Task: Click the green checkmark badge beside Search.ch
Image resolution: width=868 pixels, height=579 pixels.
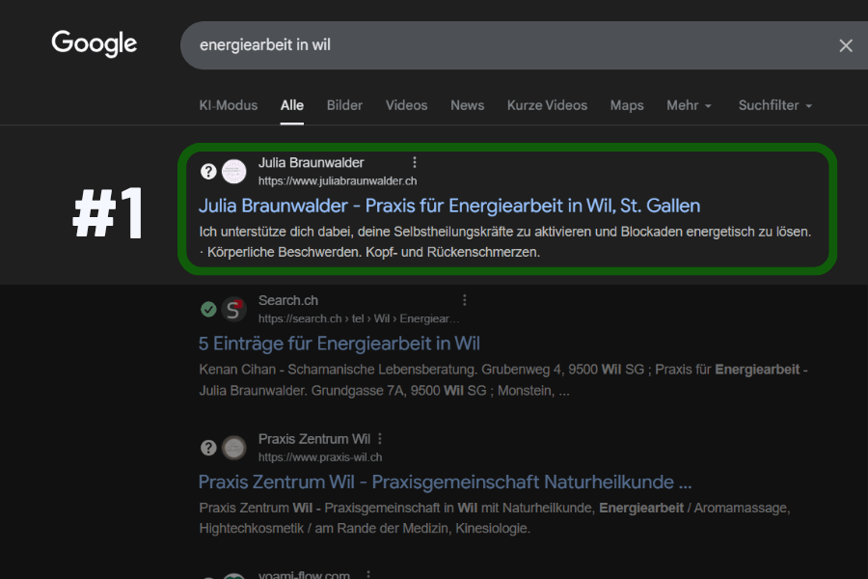Action: pos(208,309)
